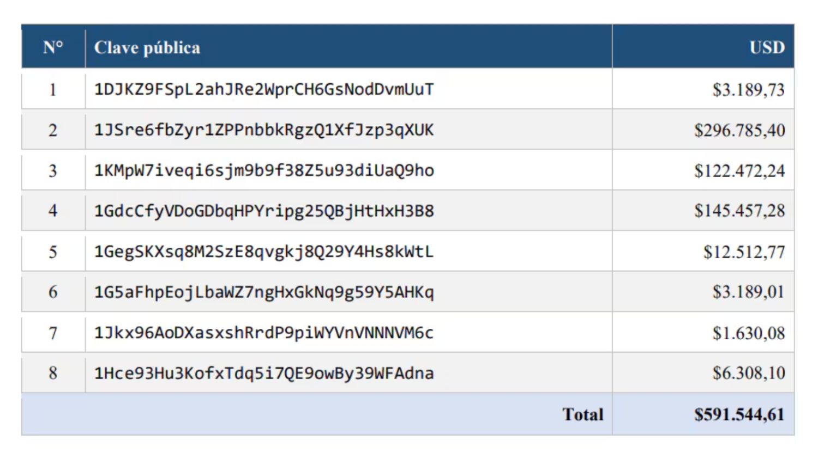Click the $591.544,61 total amount

tap(739, 415)
